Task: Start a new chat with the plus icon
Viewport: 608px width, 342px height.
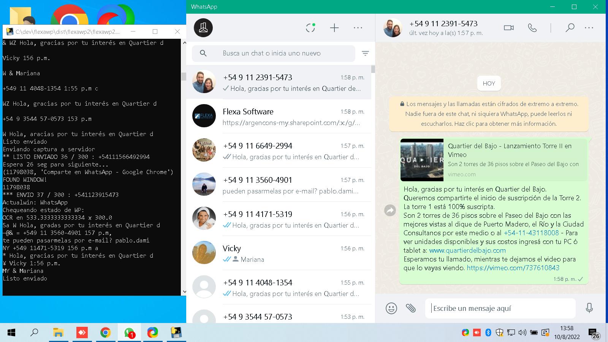Action: (x=334, y=28)
